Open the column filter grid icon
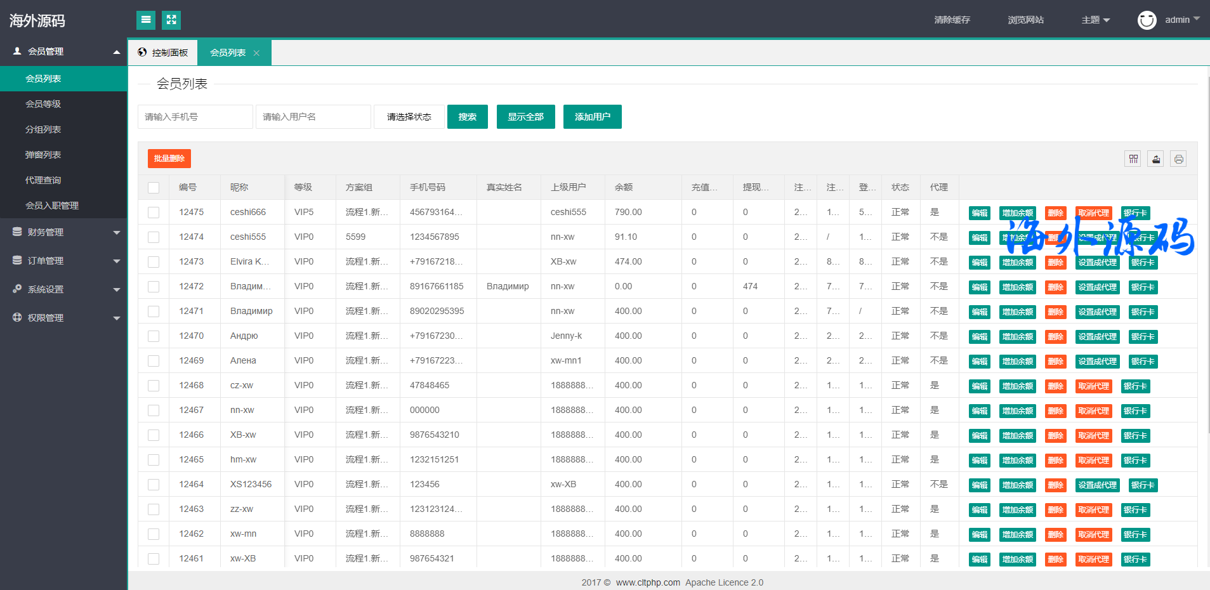1210x590 pixels. coord(1133,159)
